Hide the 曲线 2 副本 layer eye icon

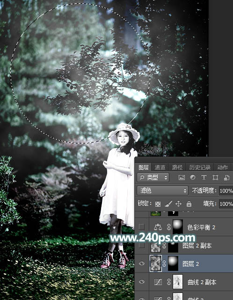(141, 282)
